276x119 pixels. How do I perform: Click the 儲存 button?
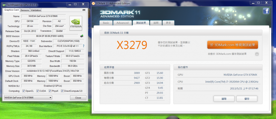point(247,99)
